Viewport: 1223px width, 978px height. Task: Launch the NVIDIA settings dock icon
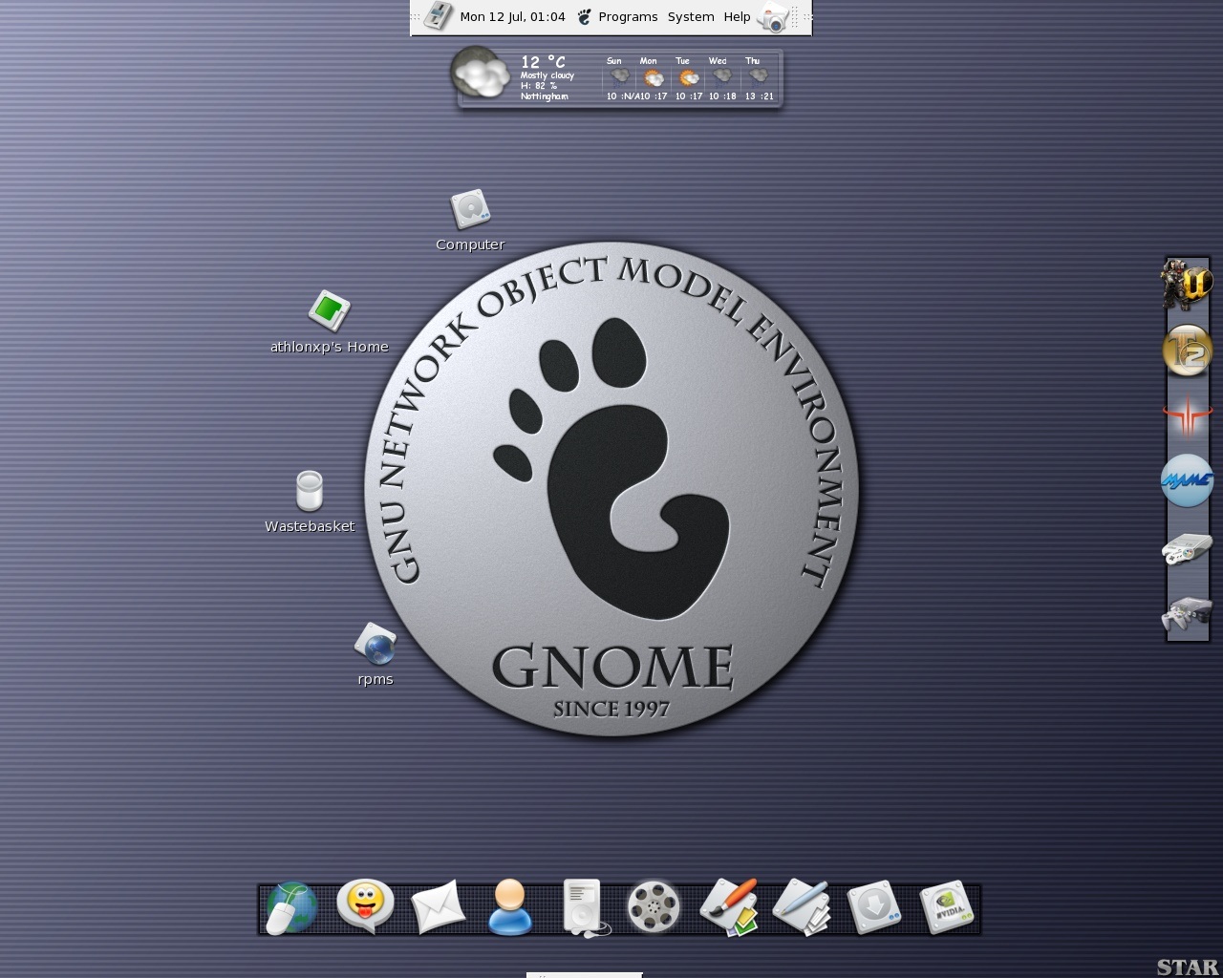[x=947, y=907]
